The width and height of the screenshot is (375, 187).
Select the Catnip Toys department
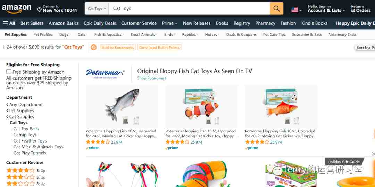point(25,135)
